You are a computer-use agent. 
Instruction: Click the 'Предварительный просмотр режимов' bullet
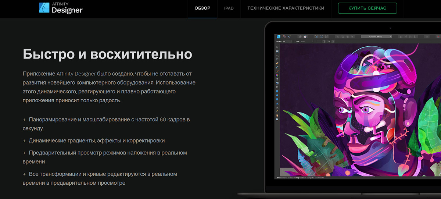click(x=105, y=157)
